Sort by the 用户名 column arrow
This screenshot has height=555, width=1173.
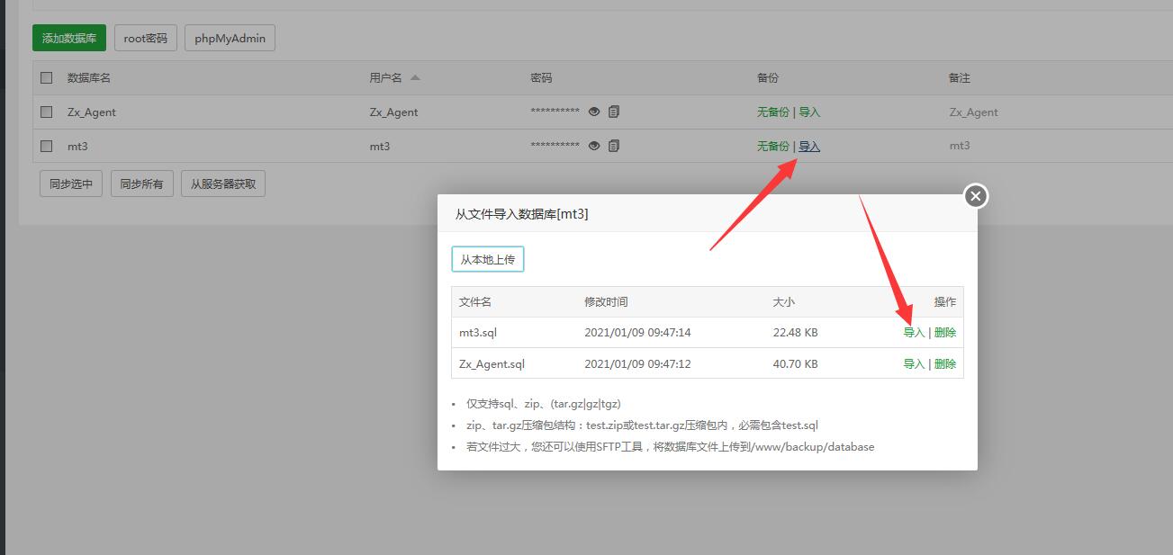point(415,77)
